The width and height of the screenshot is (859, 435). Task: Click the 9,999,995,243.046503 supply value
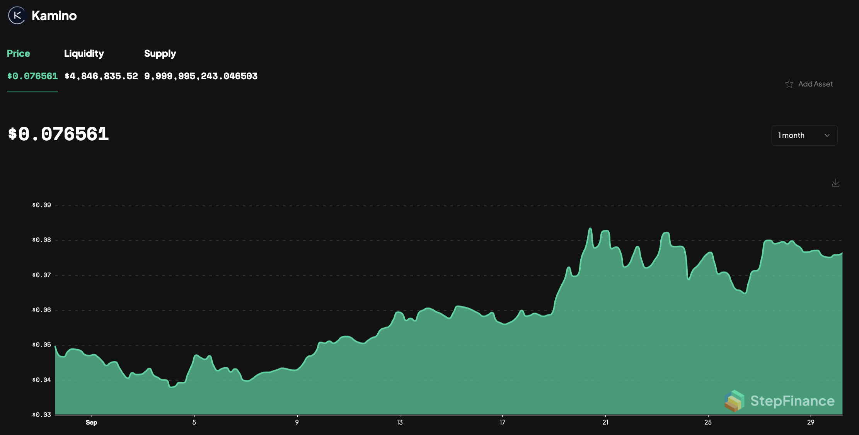pos(201,76)
